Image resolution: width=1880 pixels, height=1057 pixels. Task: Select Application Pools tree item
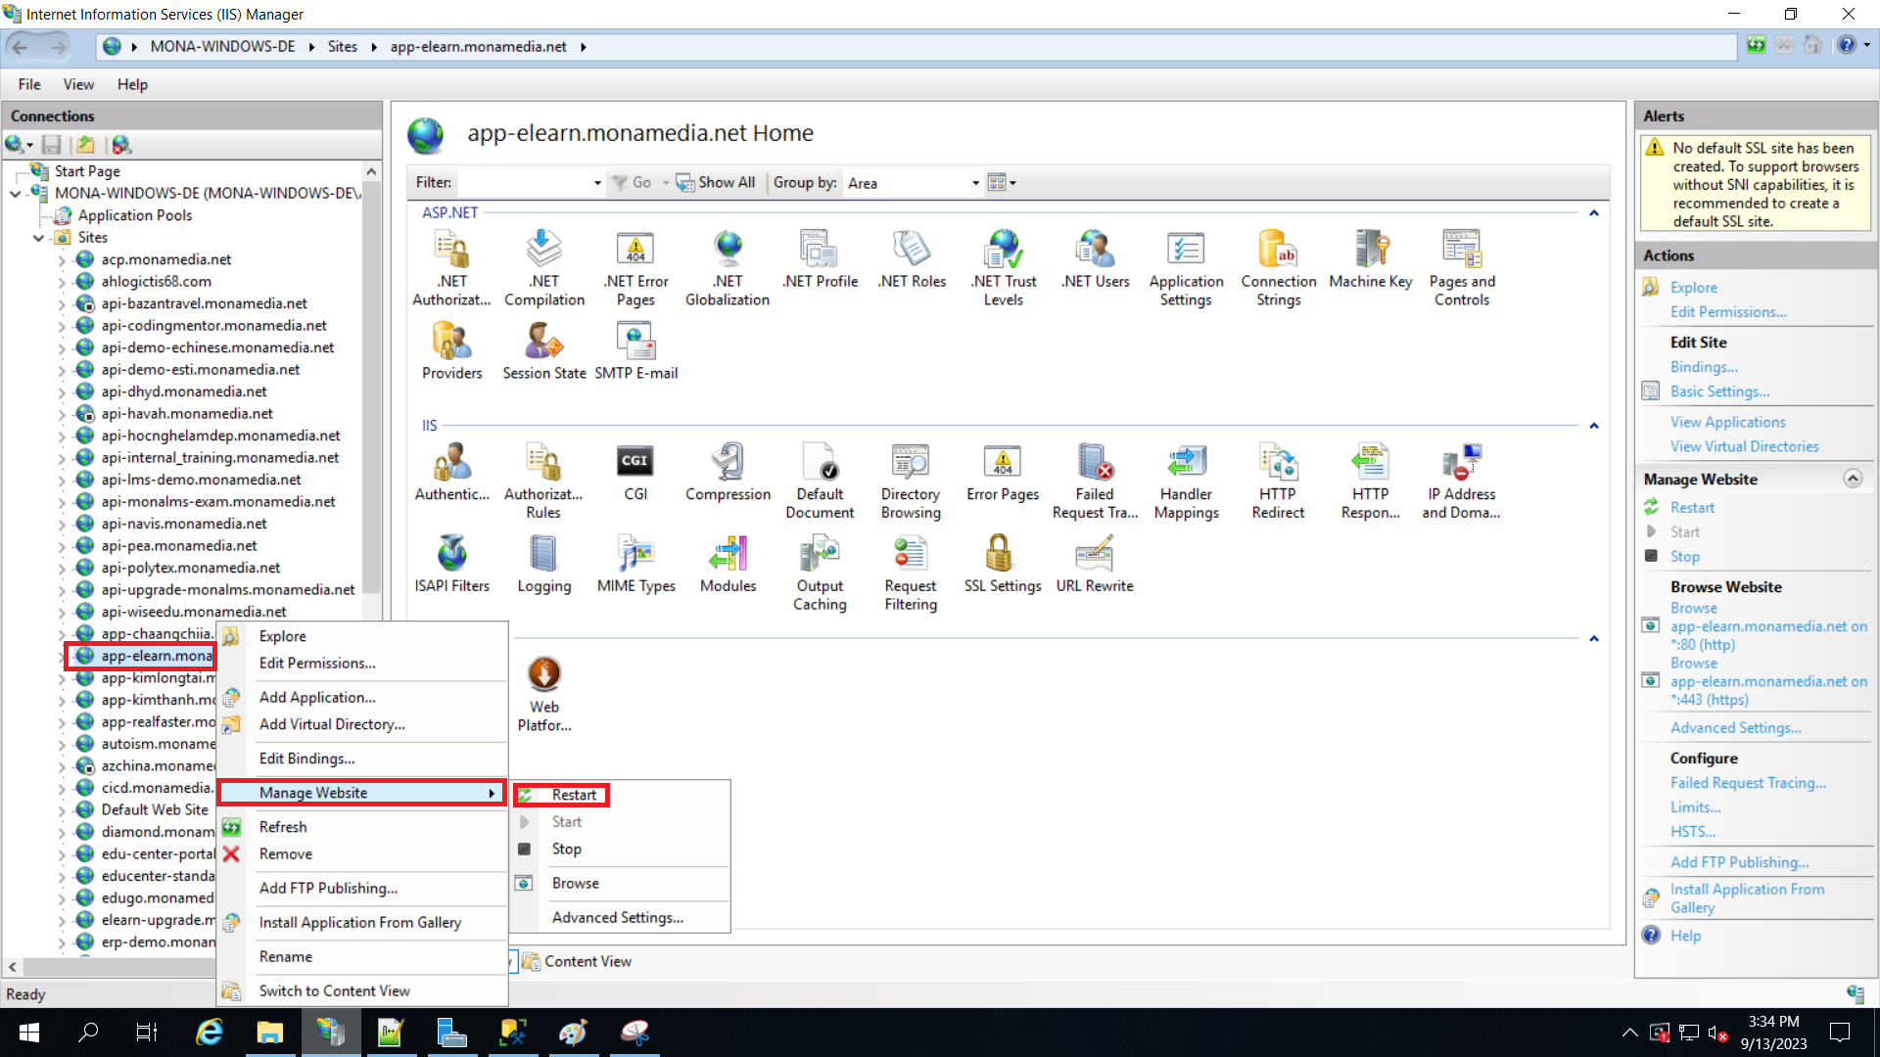point(135,215)
